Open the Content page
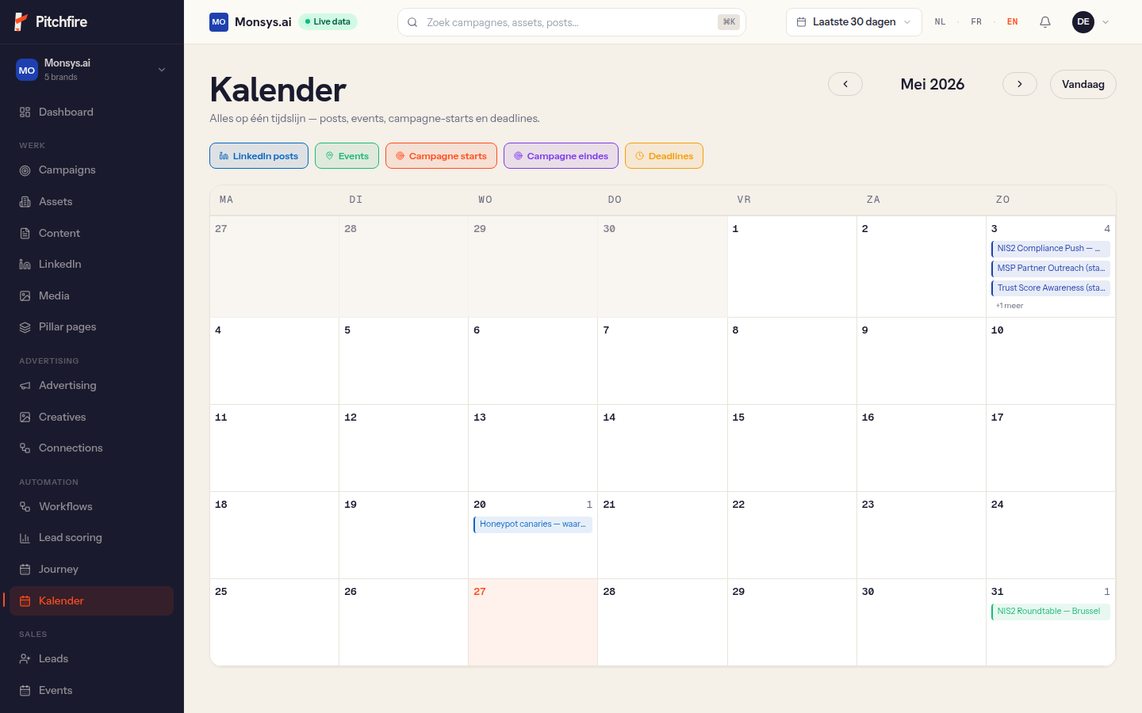Viewport: 1142px width, 713px height. click(x=92, y=233)
